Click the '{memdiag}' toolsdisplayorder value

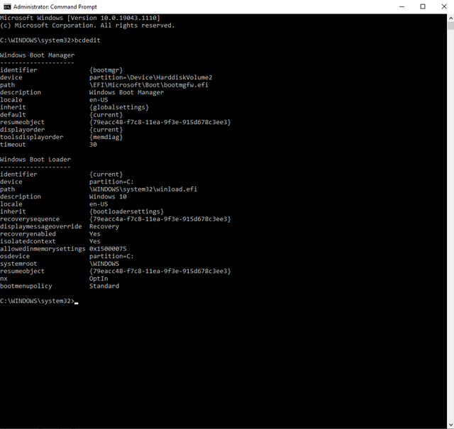click(x=106, y=137)
